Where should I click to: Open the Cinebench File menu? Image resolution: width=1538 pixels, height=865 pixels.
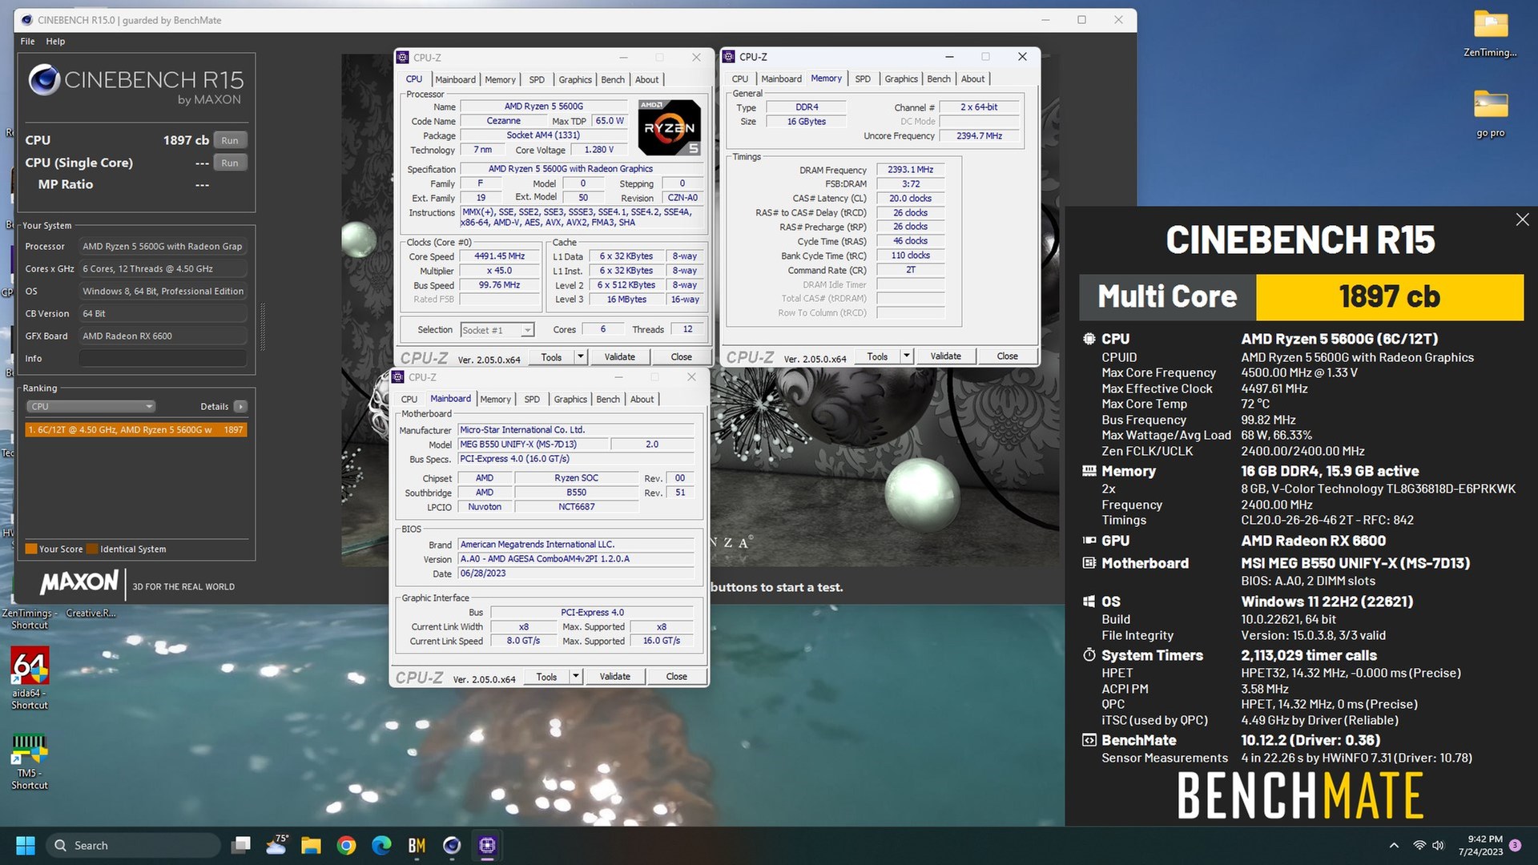[27, 41]
